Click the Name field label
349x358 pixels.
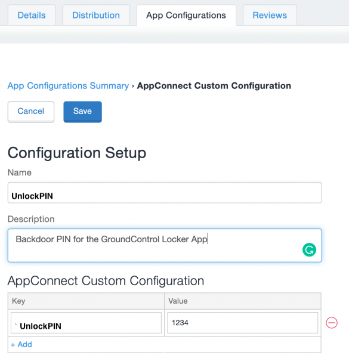tap(20, 172)
